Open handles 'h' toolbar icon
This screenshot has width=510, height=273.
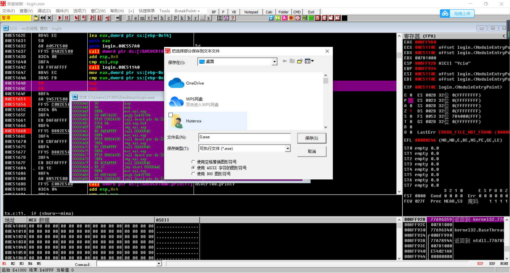[162, 18]
